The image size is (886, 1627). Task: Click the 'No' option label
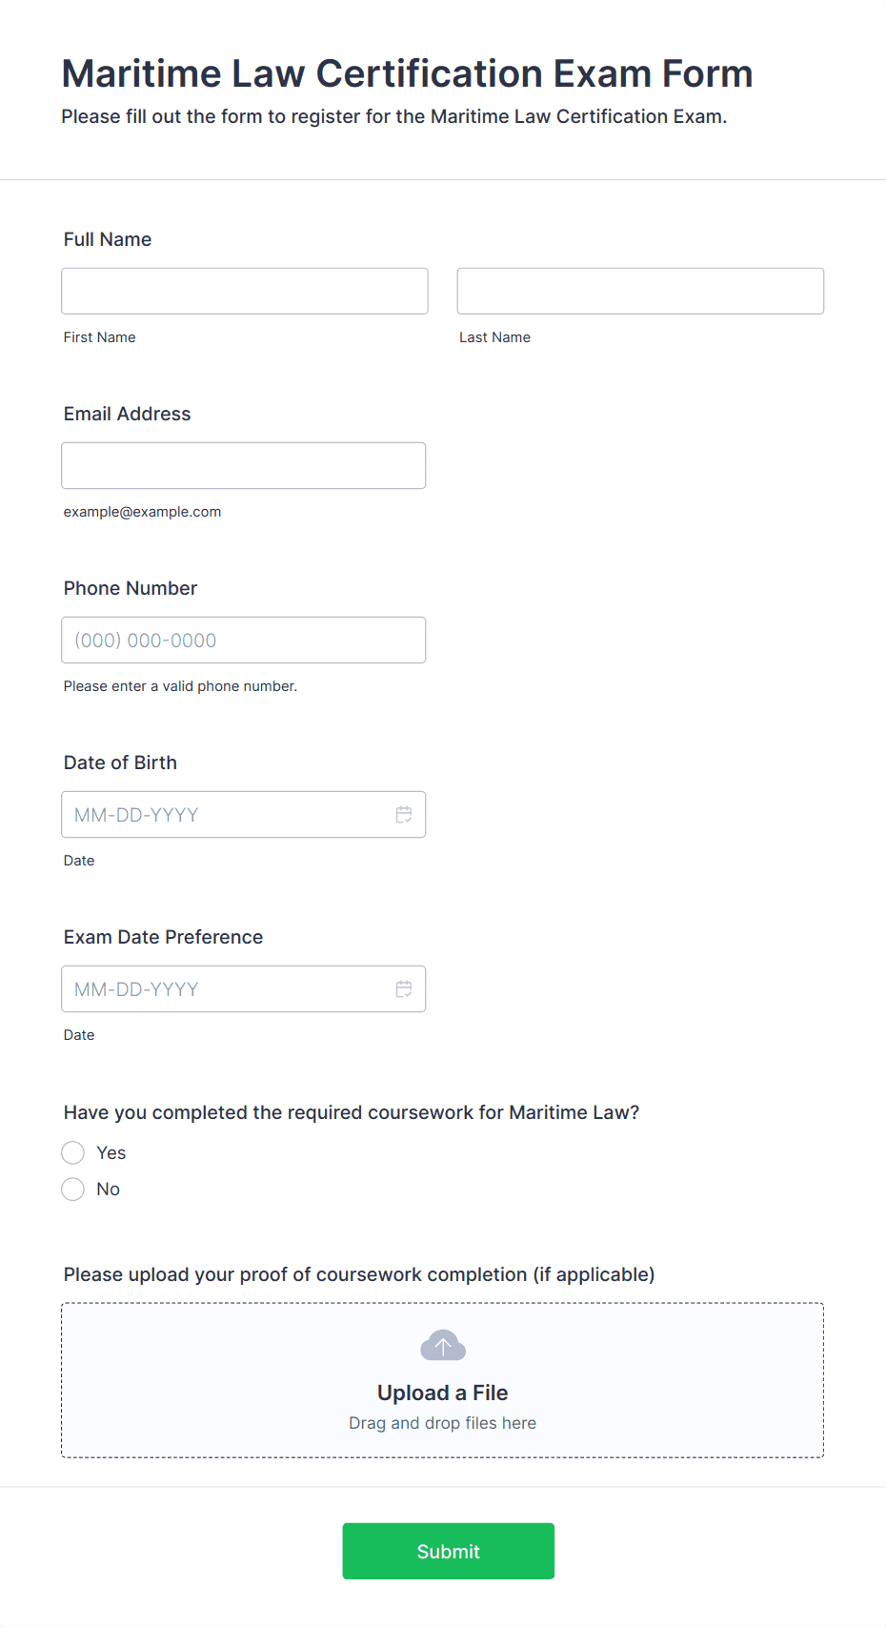point(109,1190)
